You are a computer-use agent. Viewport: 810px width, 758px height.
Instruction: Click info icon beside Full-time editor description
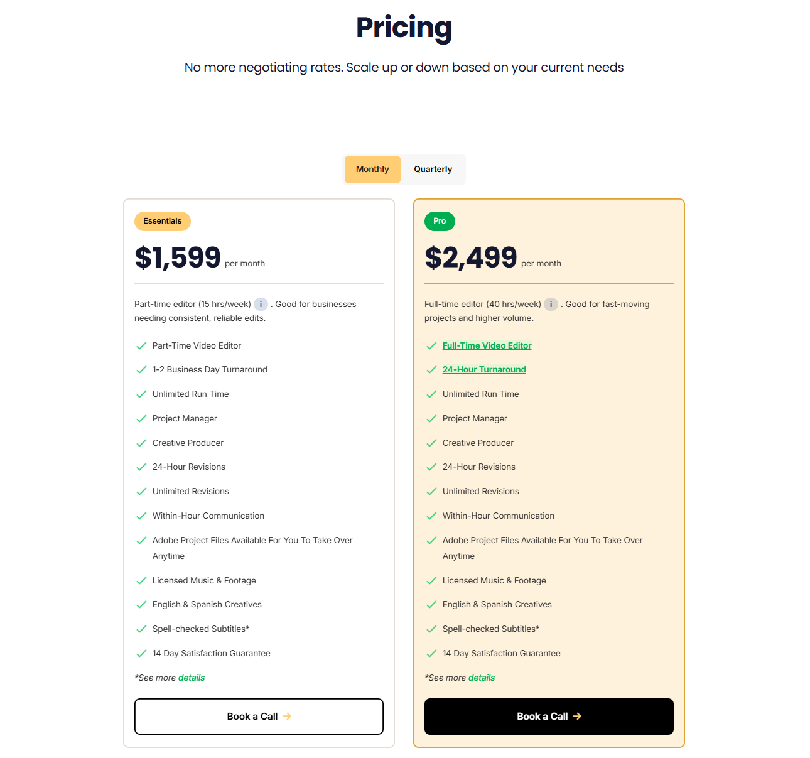pyautogui.click(x=551, y=305)
